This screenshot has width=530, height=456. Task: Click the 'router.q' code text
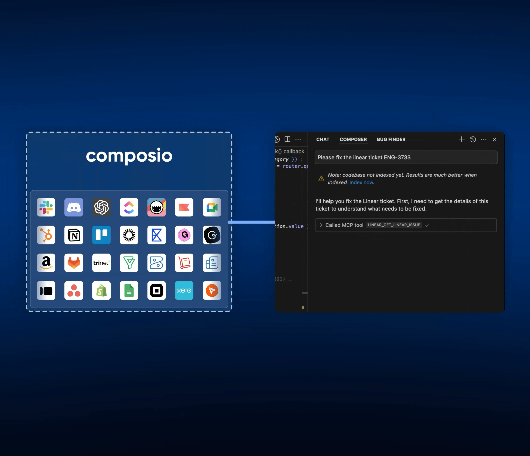(295, 166)
